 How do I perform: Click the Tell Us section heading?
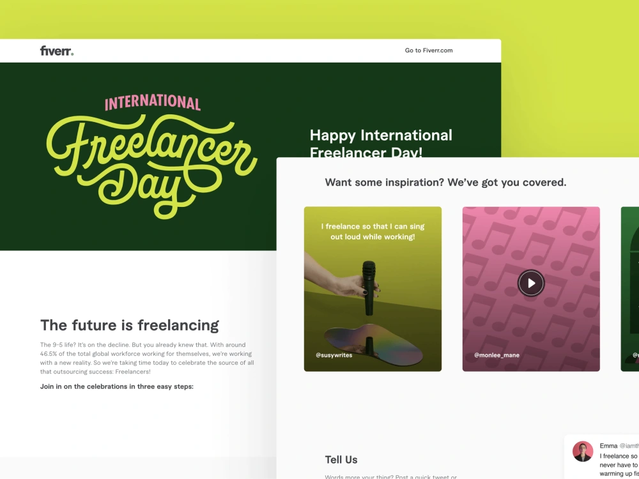tap(341, 459)
